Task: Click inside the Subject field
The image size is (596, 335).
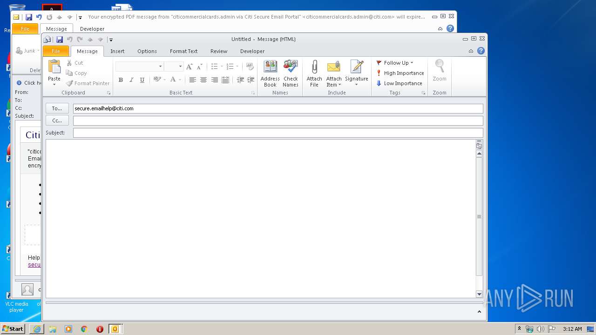Action: (x=278, y=133)
